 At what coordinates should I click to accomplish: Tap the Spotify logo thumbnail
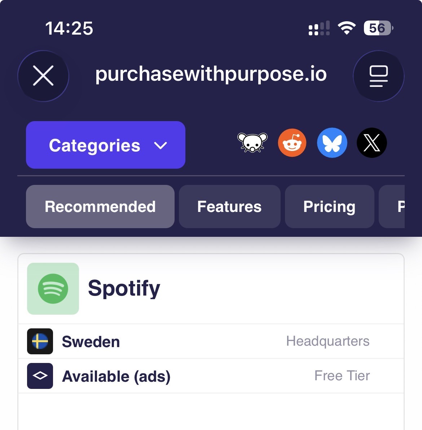click(53, 289)
